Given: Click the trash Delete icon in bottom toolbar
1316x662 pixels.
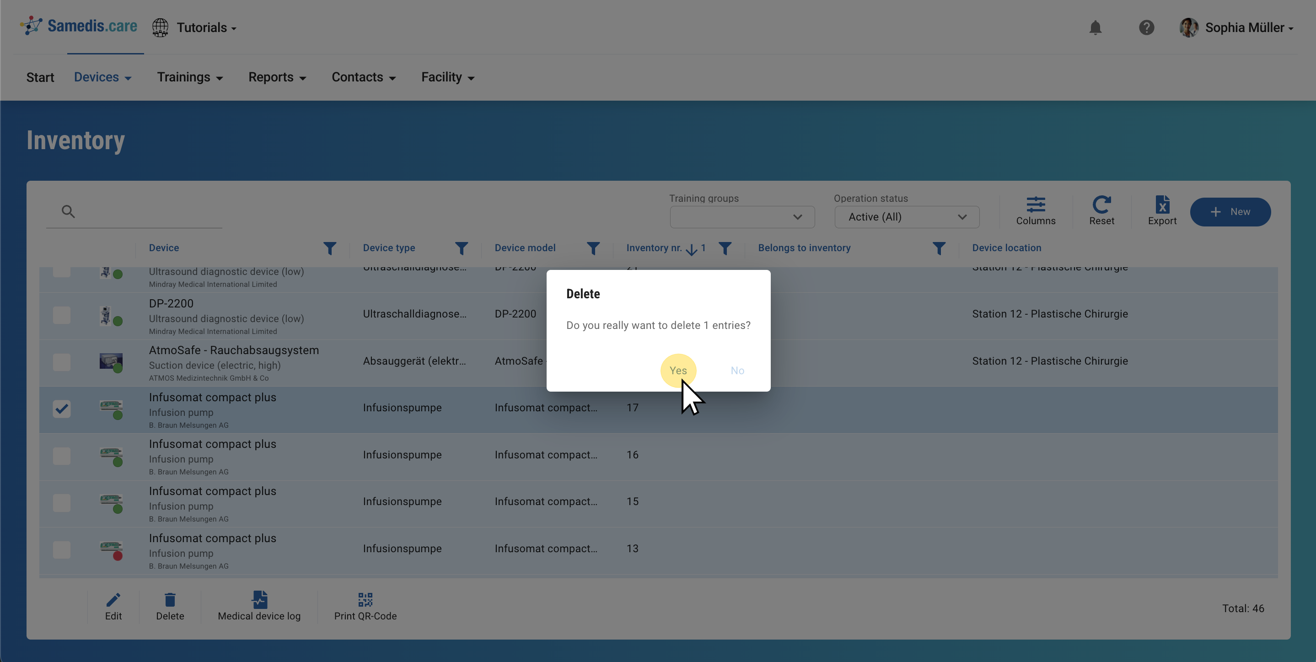Looking at the screenshot, I should pos(170,600).
